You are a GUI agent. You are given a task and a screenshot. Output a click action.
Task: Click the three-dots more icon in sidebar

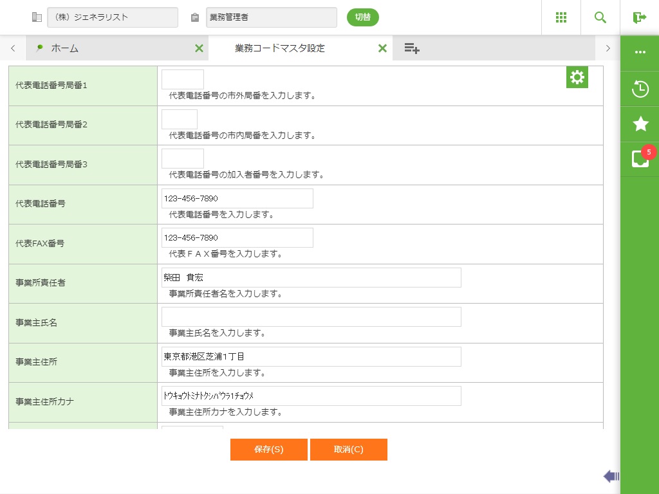640,53
